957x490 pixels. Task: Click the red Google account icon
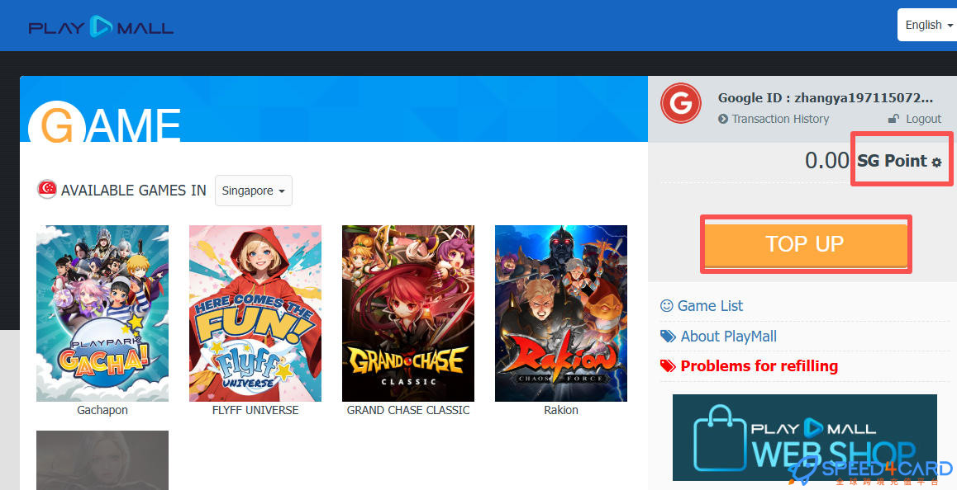[680, 103]
